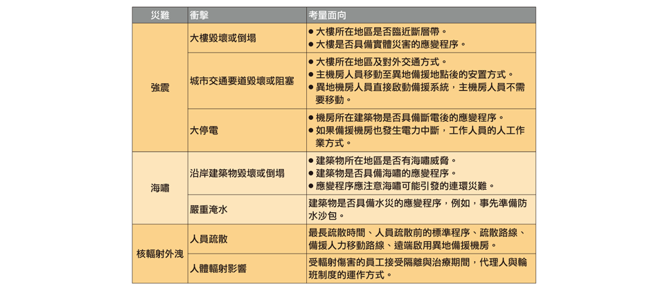The width and height of the screenshot is (665, 291).
Task: Click the 城市交通要道毀壞或阻塞 cell
Action: 247,80
